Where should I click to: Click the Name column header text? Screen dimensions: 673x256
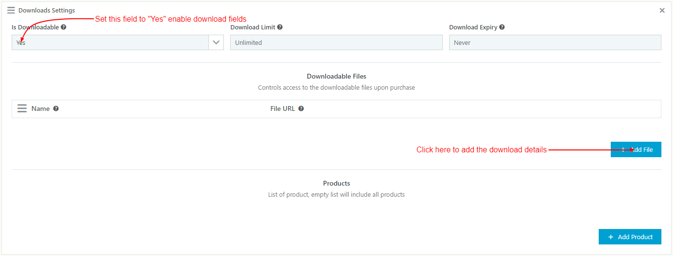point(41,108)
